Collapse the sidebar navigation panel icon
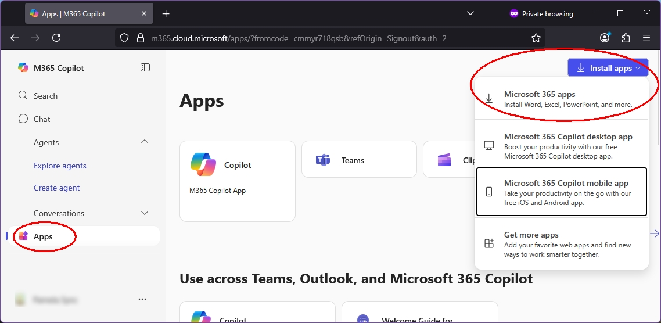 (x=145, y=68)
